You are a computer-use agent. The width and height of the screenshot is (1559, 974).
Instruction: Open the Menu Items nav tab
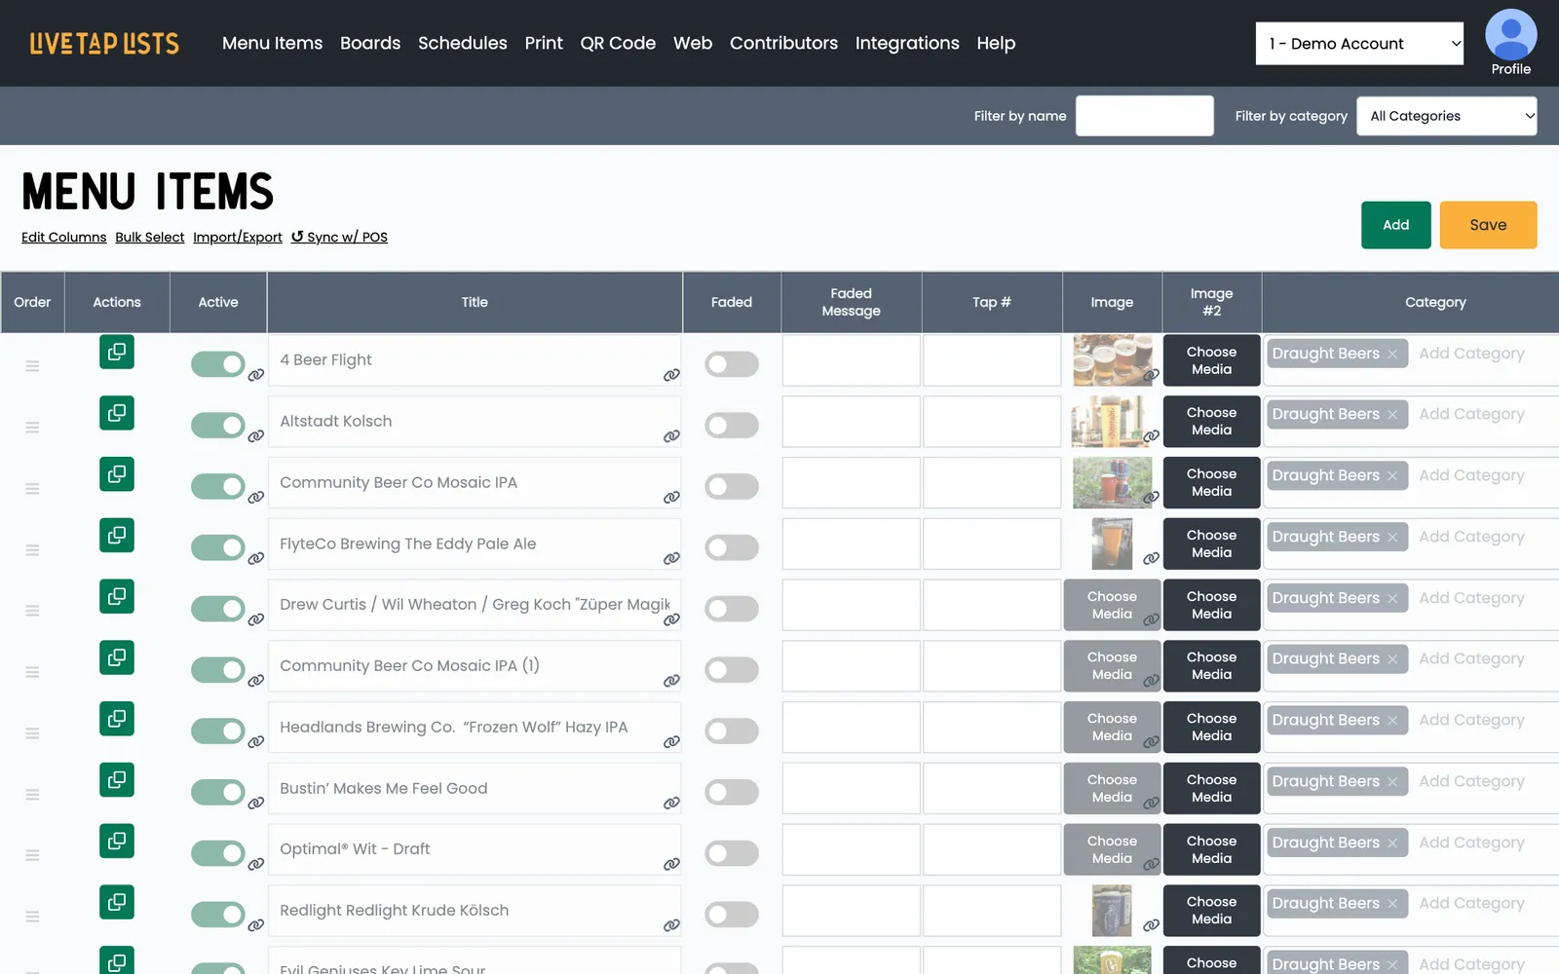272,43
